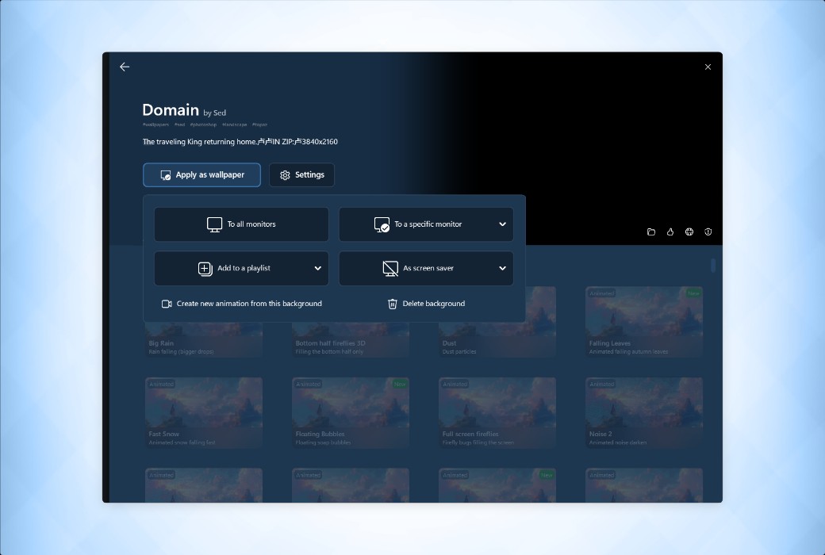Click the author name Sed
This screenshot has width=825, height=555.
coord(220,113)
